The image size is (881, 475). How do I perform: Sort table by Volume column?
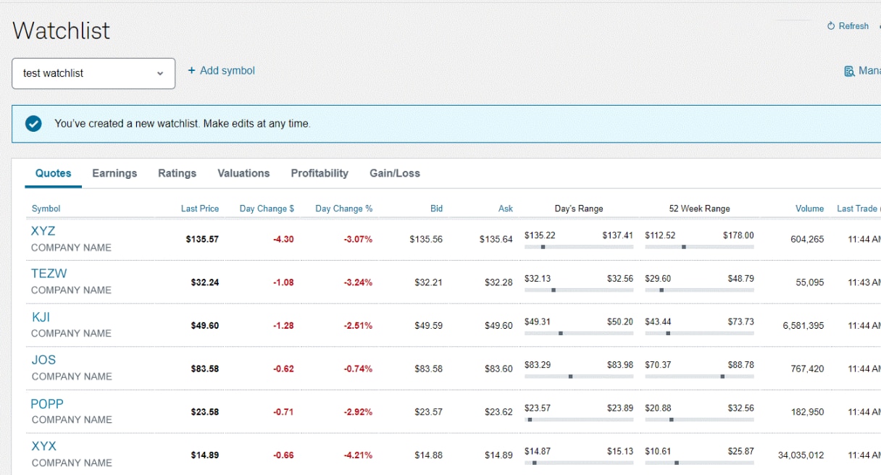[x=809, y=209]
